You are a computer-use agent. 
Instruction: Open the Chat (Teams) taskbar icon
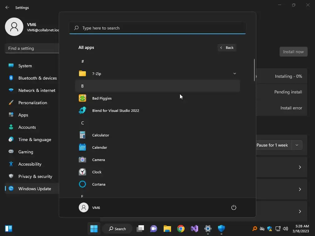154,229
